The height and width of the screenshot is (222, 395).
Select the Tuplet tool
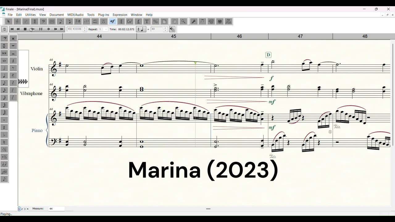tap(86, 21)
